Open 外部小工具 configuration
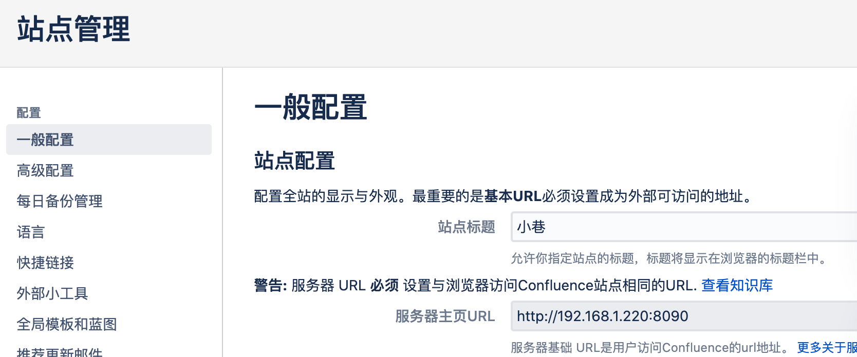This screenshot has height=357, width=857. [52, 293]
